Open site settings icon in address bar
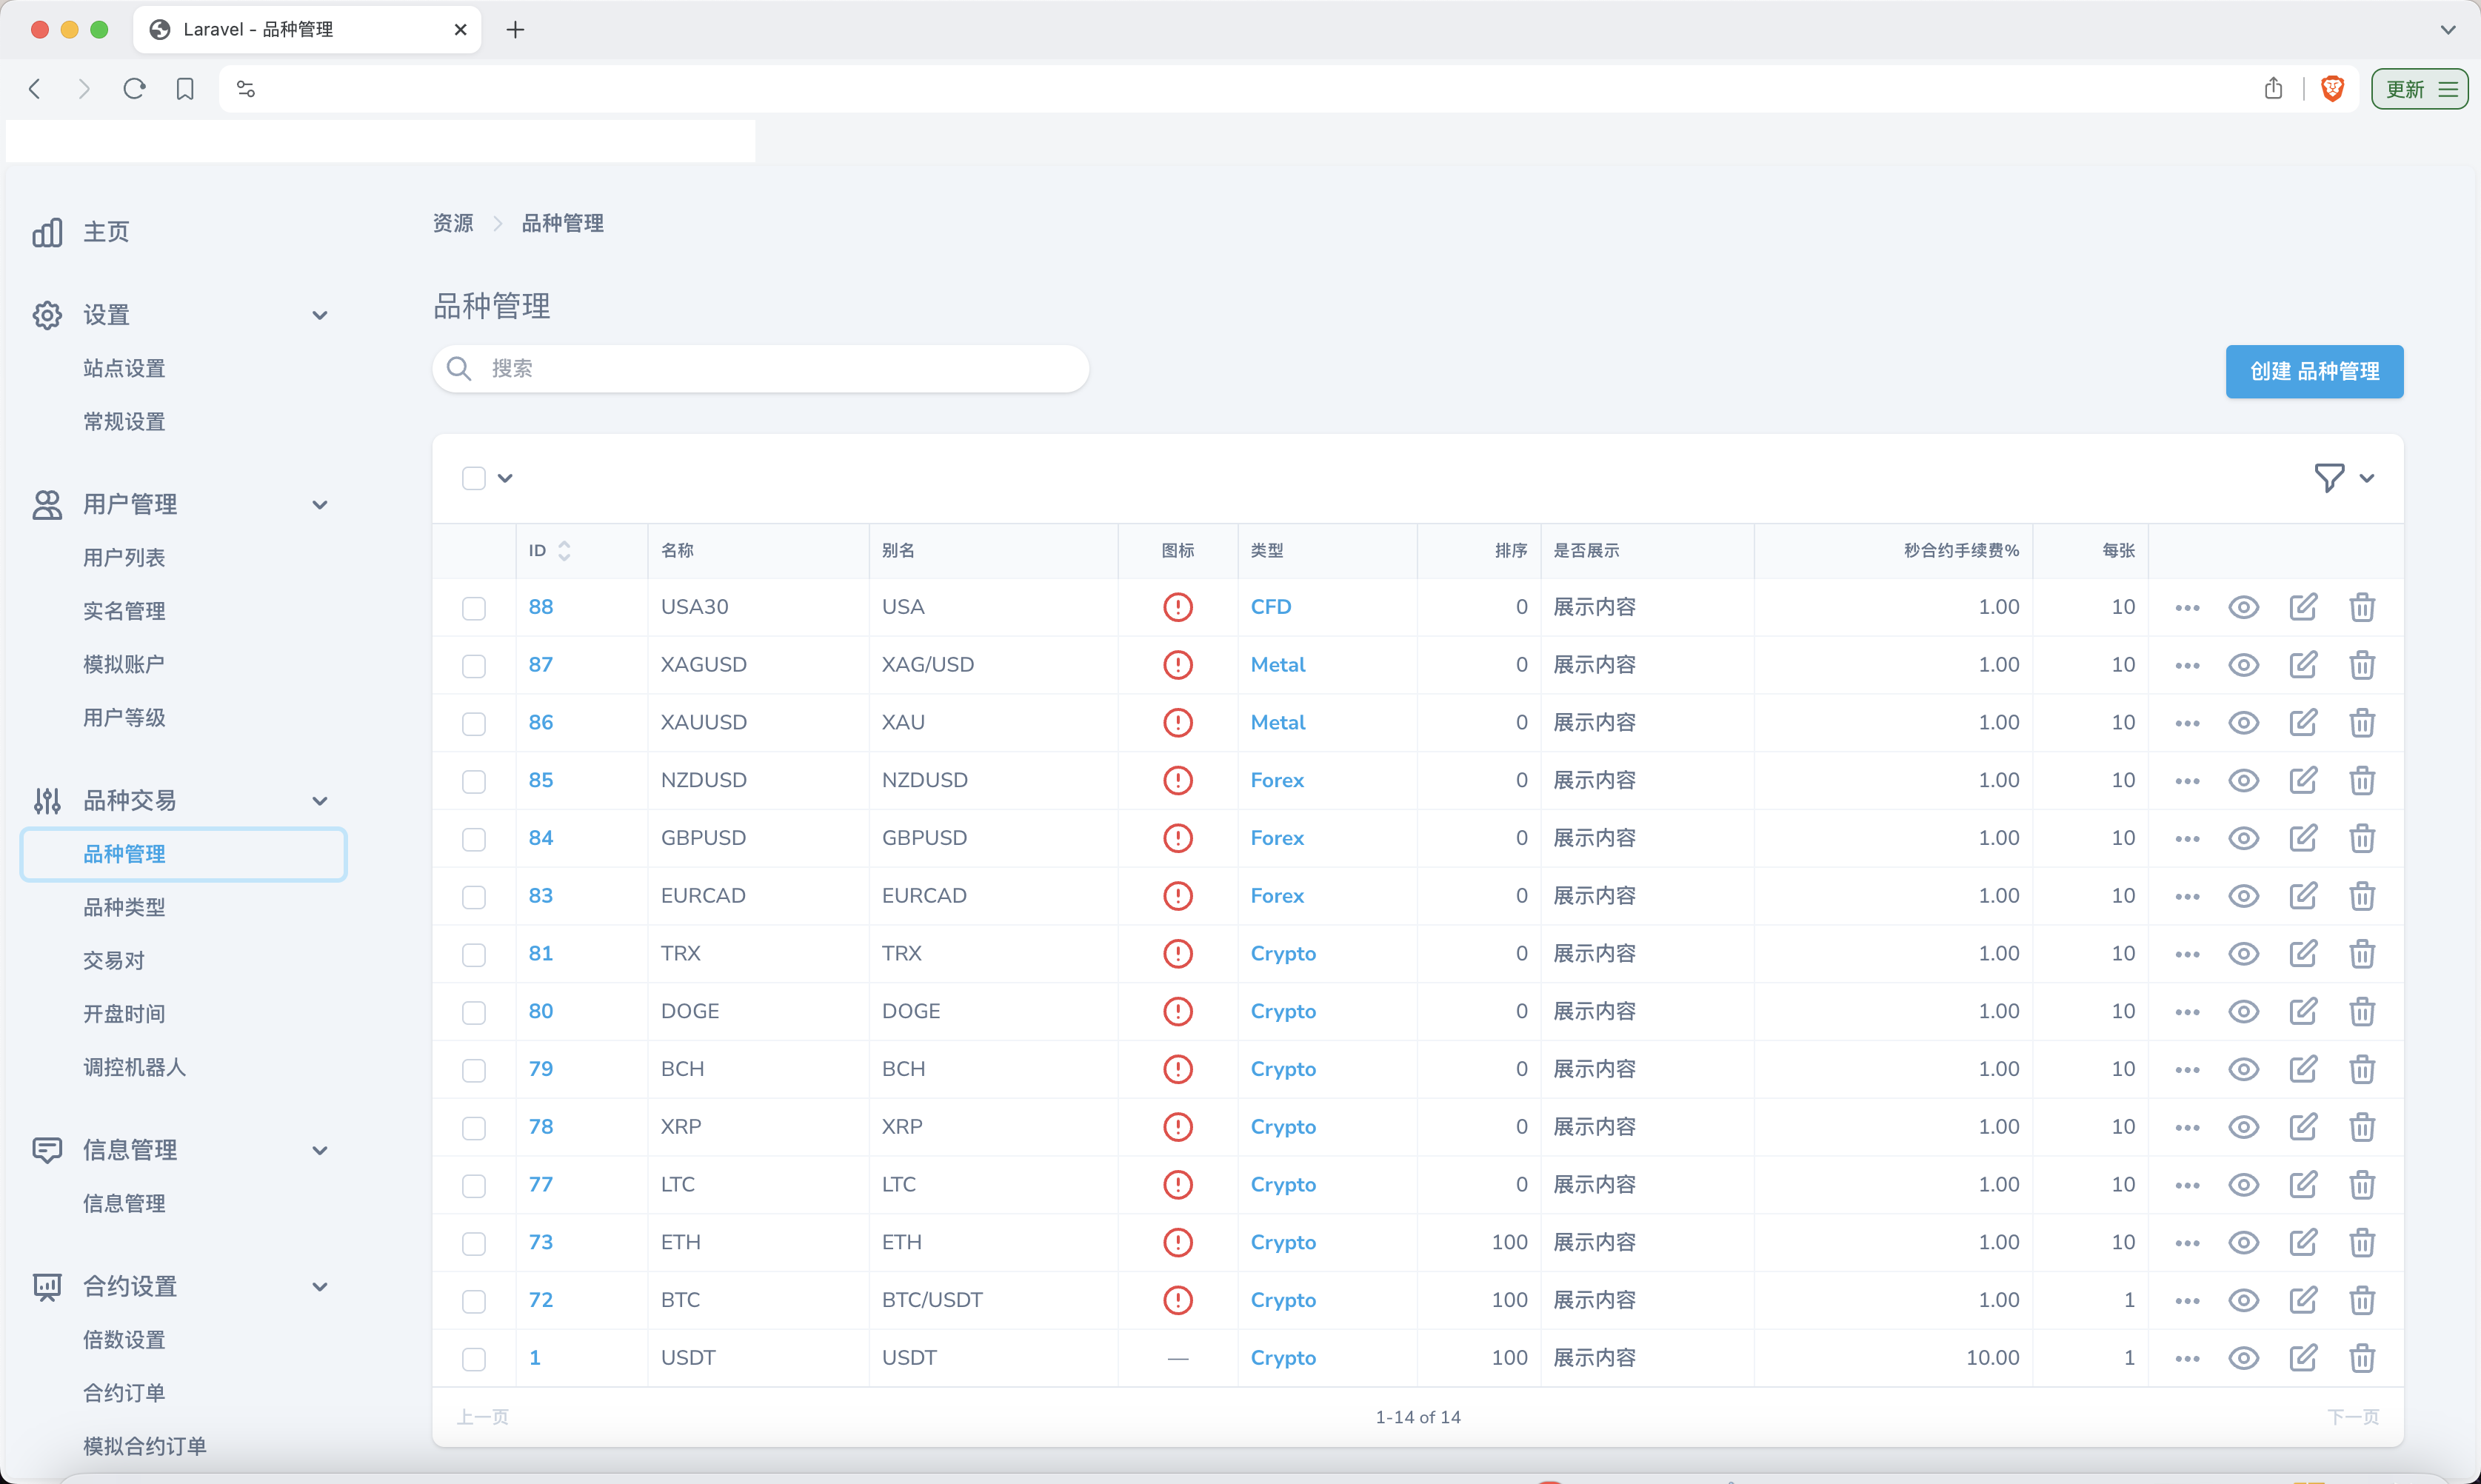This screenshot has height=1484, width=2481. (x=246, y=89)
